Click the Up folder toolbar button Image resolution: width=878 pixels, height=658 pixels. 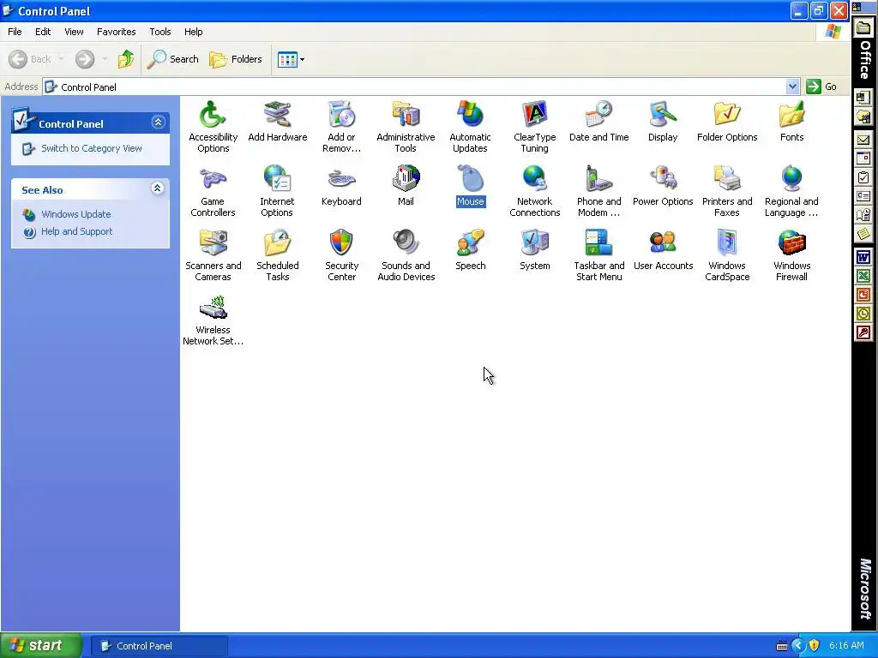pos(126,59)
